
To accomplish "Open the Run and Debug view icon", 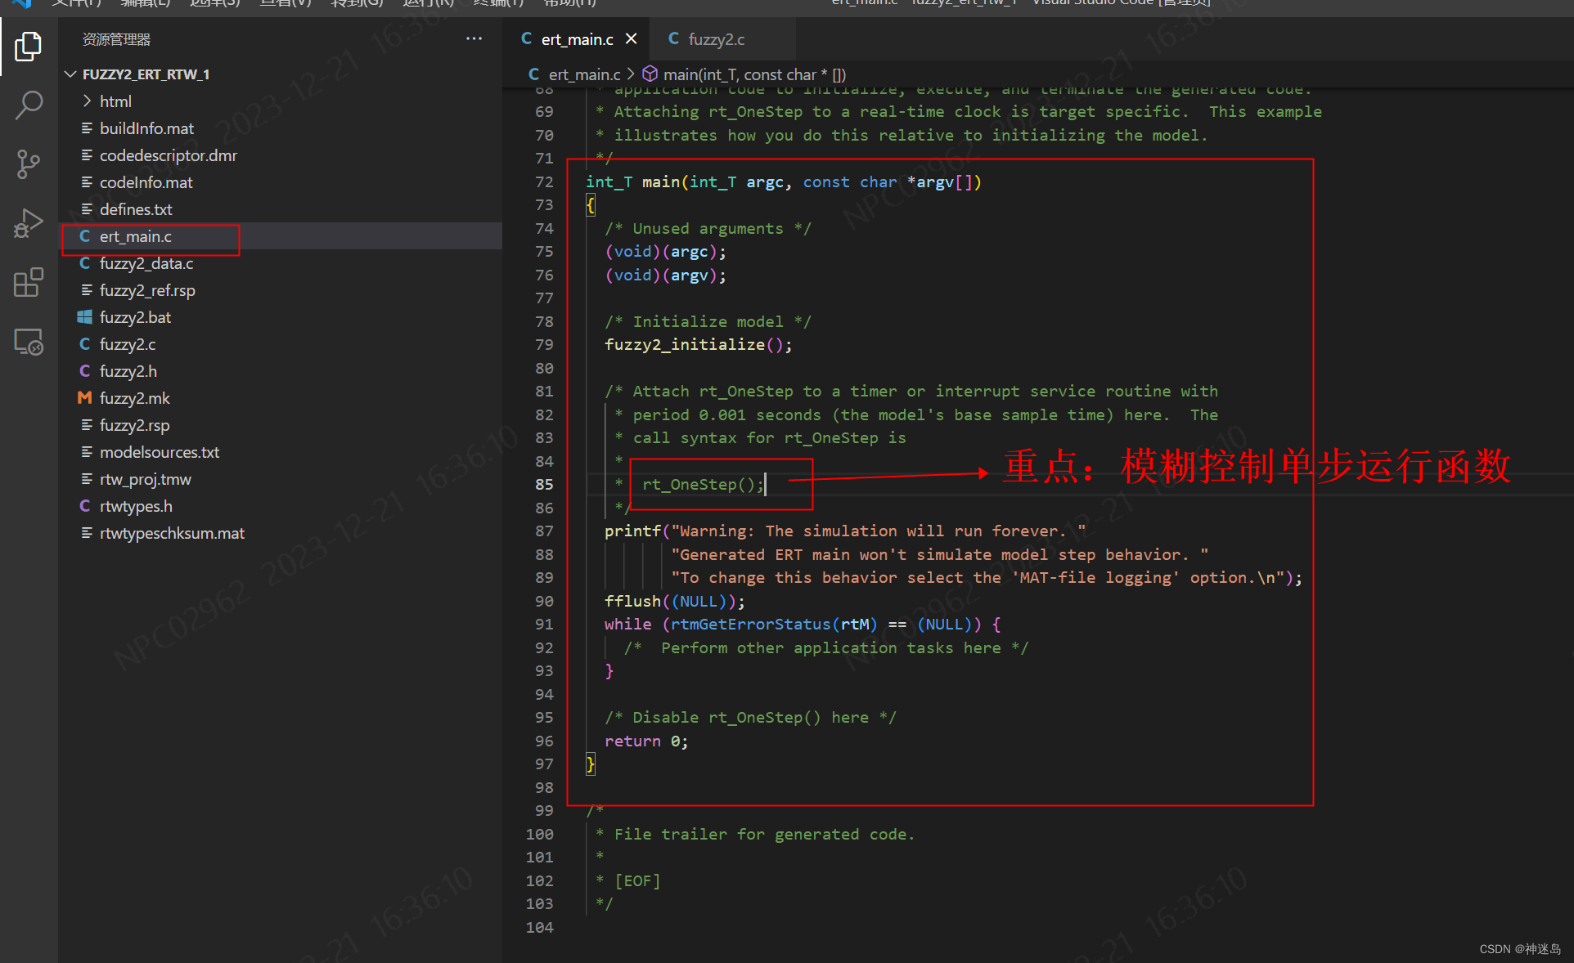I will tap(29, 223).
